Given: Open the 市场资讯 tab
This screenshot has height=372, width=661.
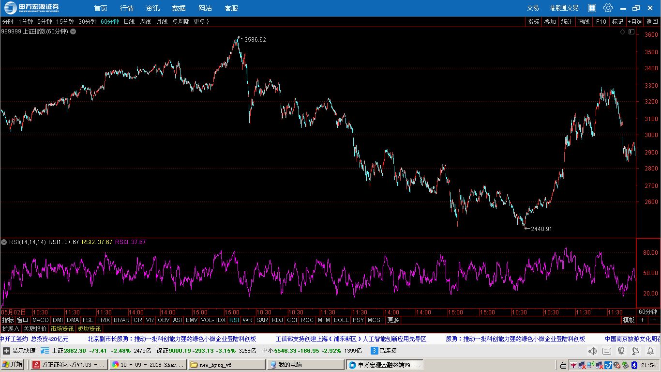Looking at the screenshot, I should (62, 329).
